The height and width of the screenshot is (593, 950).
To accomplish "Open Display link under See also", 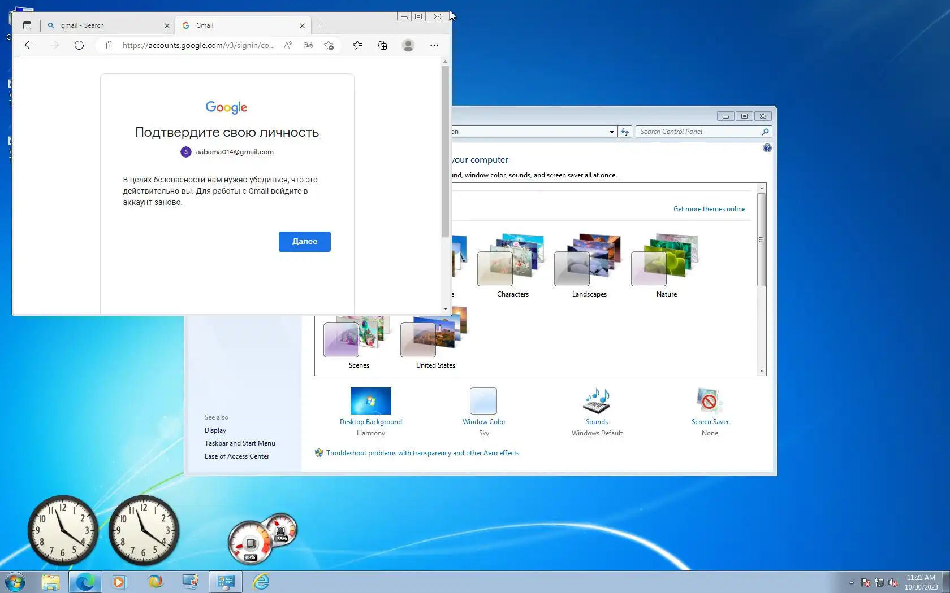I will 215,430.
